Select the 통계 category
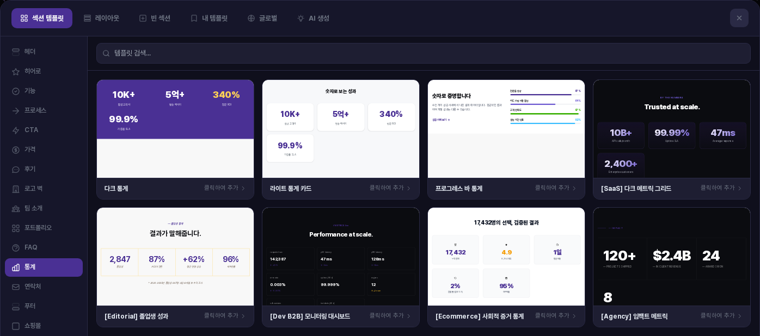This screenshot has height=336, width=760. click(x=44, y=267)
